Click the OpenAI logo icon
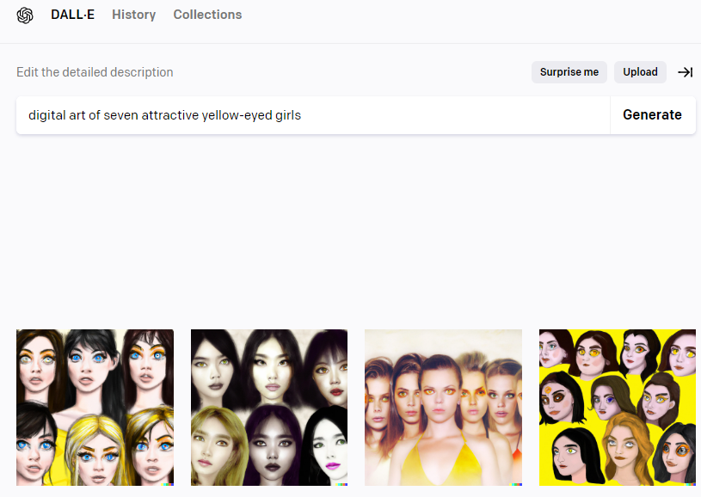This screenshot has width=701, height=497. [25, 15]
